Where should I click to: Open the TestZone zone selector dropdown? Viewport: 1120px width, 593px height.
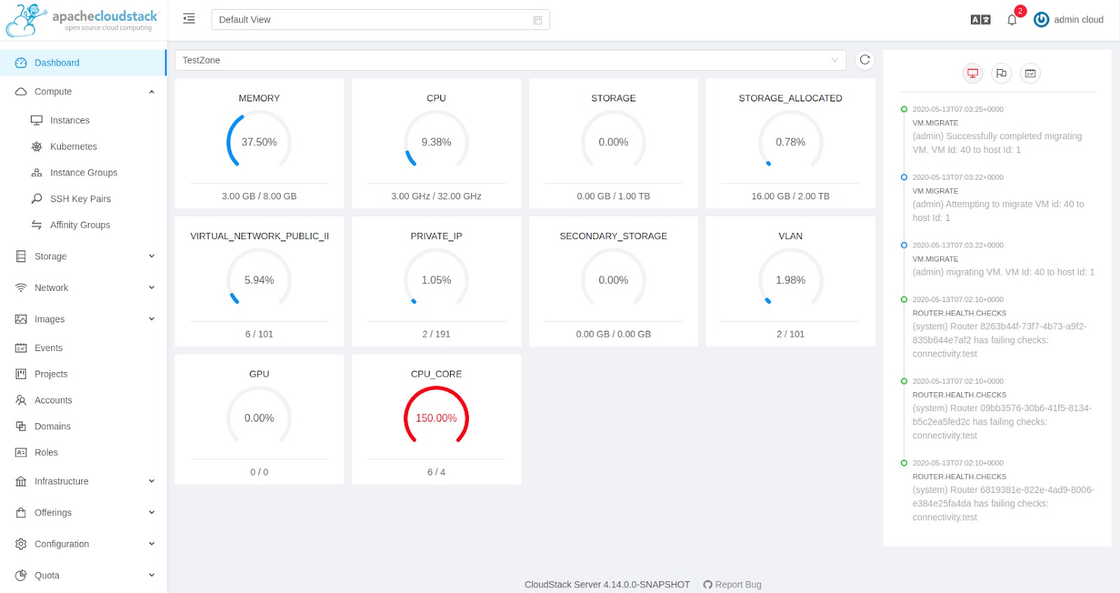click(510, 60)
